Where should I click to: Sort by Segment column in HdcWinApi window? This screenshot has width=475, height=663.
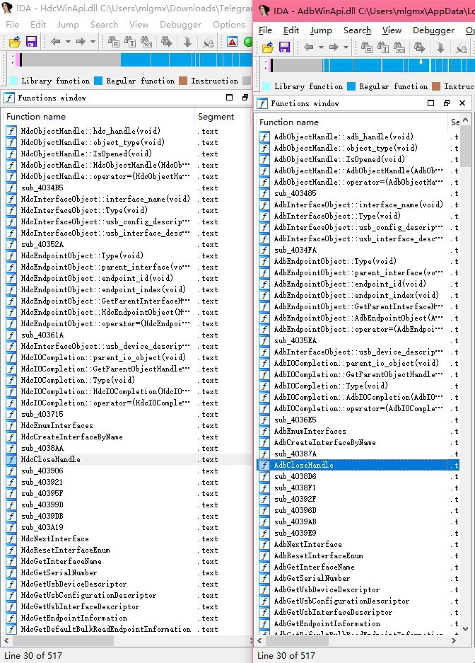[x=223, y=116]
